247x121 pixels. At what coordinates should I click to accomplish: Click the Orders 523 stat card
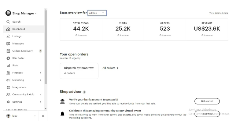click(x=165, y=29)
